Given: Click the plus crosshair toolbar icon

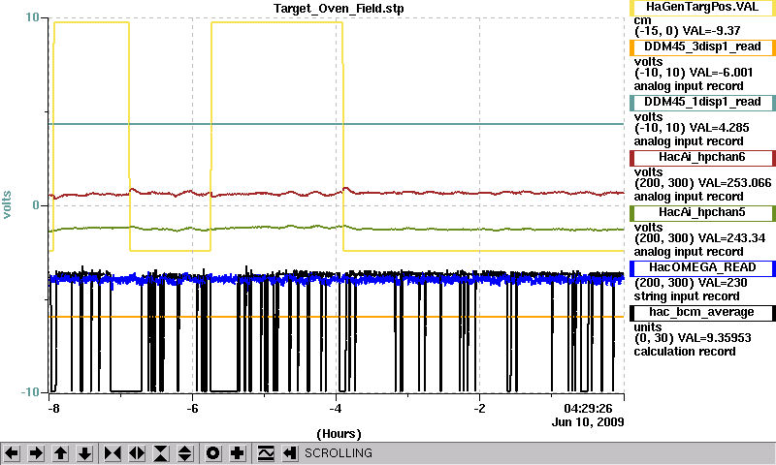Looking at the screenshot, I should coord(238,452).
